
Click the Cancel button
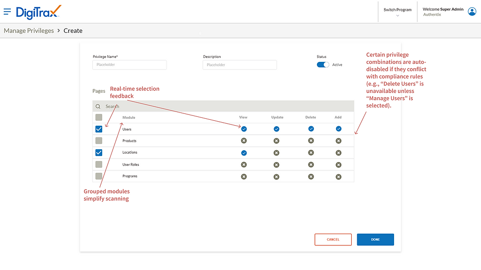click(333, 240)
